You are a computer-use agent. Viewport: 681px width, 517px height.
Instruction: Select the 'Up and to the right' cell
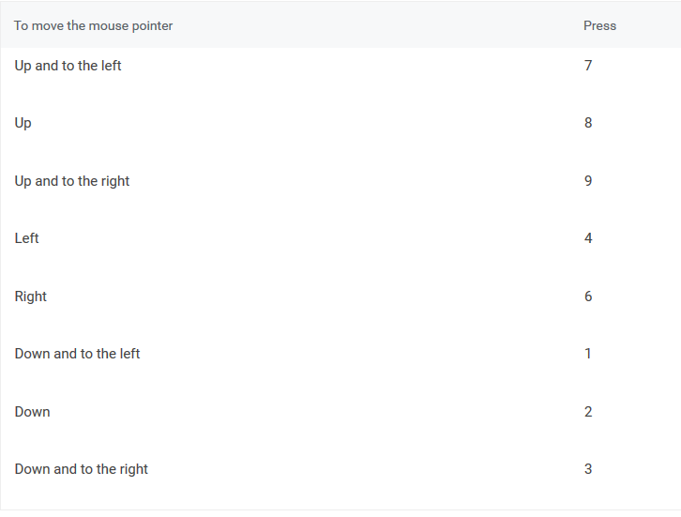pos(72,181)
